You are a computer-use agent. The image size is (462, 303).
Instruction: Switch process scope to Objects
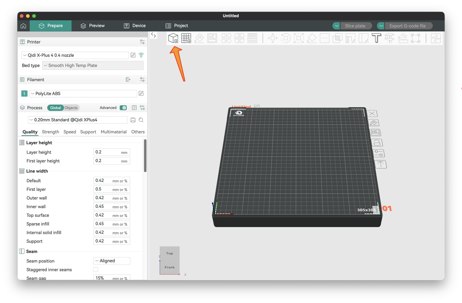pyautogui.click(x=71, y=108)
